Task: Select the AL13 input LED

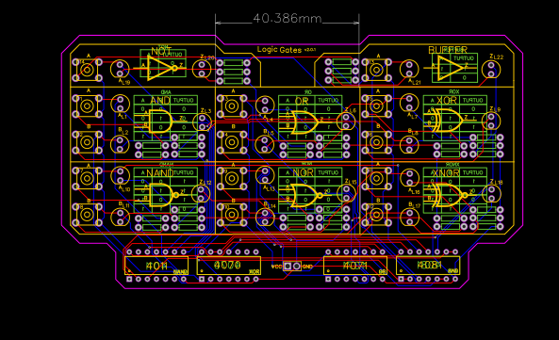Action: (265, 176)
